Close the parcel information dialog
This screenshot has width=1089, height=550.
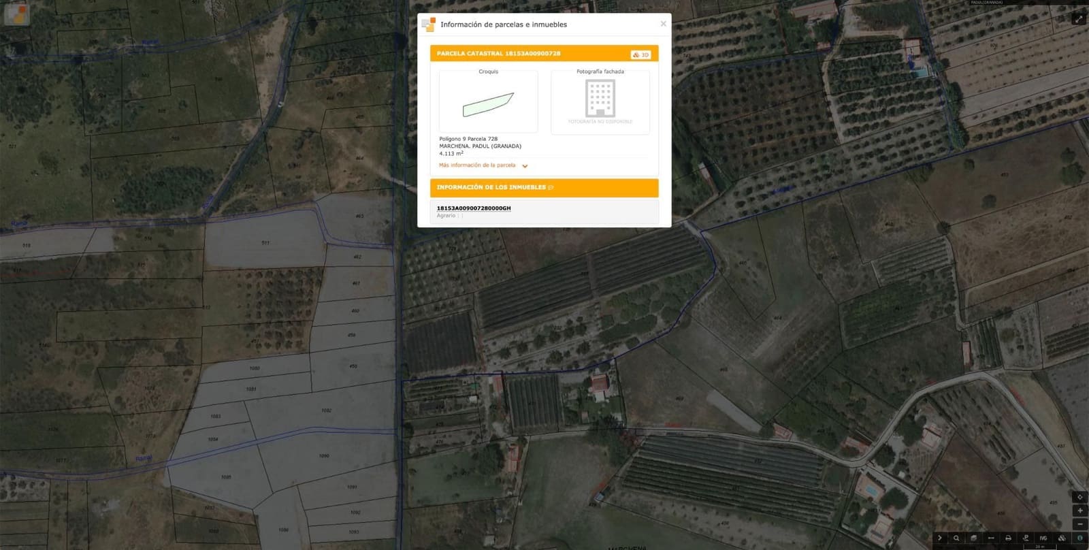point(663,24)
